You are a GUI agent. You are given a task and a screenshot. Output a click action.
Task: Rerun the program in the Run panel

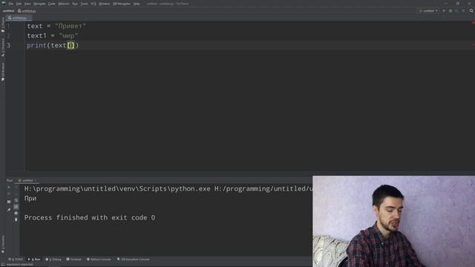tap(9, 188)
